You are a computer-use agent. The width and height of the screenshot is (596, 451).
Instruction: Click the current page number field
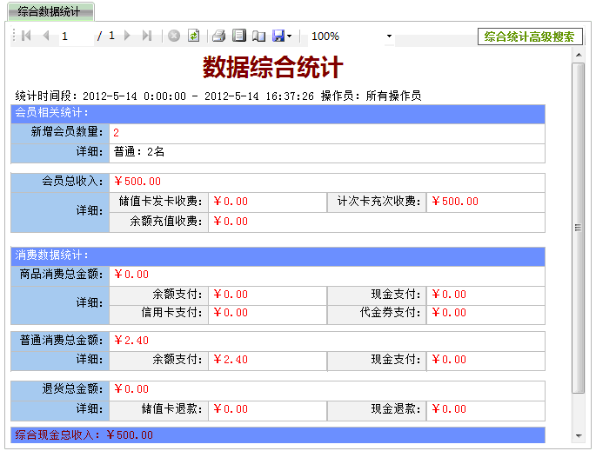[76, 36]
